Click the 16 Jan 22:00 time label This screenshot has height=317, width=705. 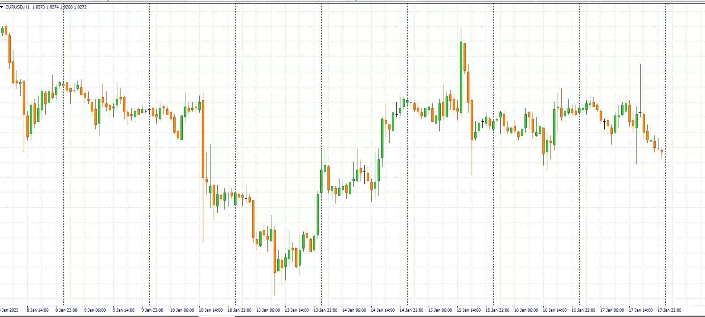[583, 310]
